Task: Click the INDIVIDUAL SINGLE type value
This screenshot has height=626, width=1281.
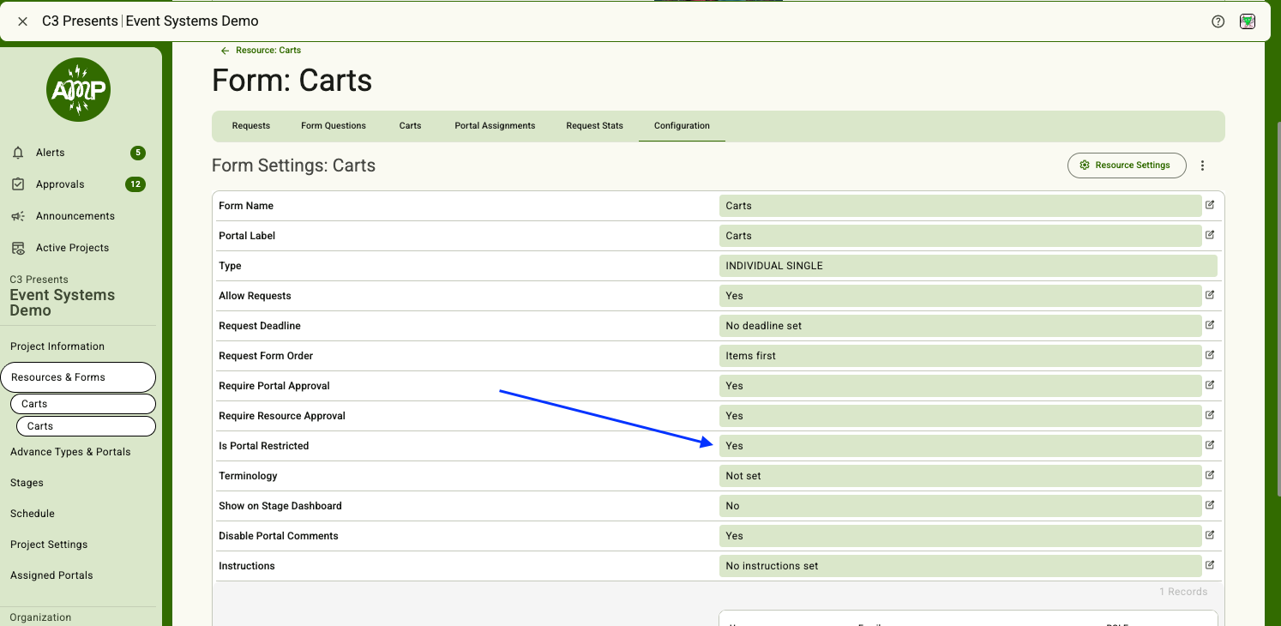Action: (968, 266)
